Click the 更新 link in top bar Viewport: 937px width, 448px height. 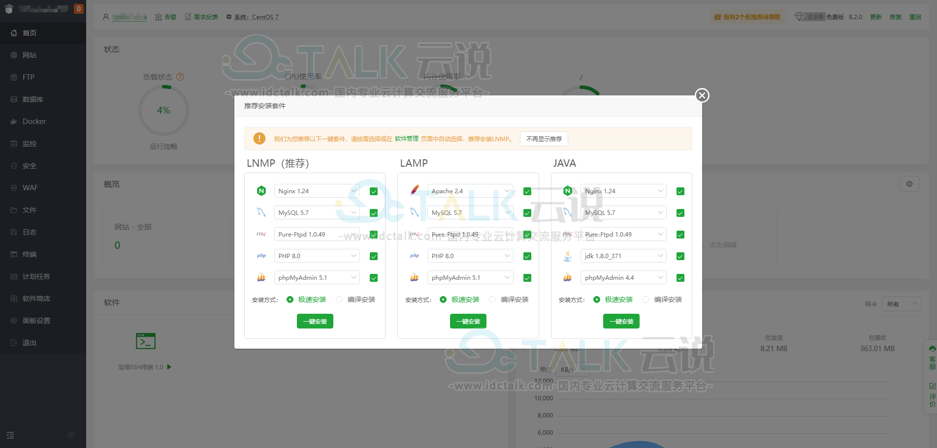pos(876,17)
